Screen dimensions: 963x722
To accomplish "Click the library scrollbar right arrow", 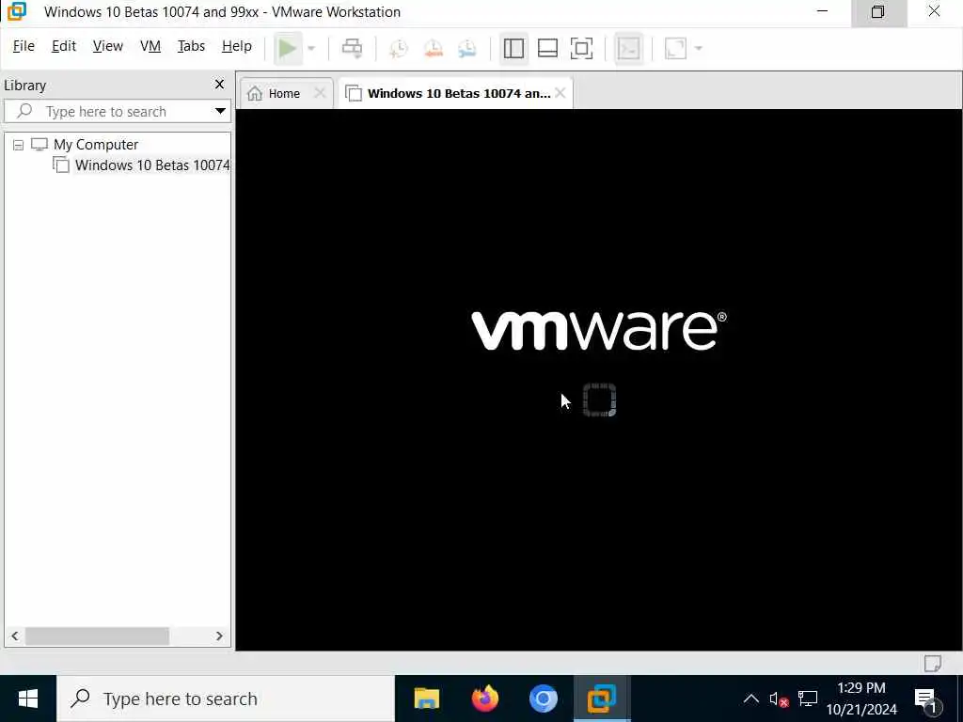I will pos(219,636).
